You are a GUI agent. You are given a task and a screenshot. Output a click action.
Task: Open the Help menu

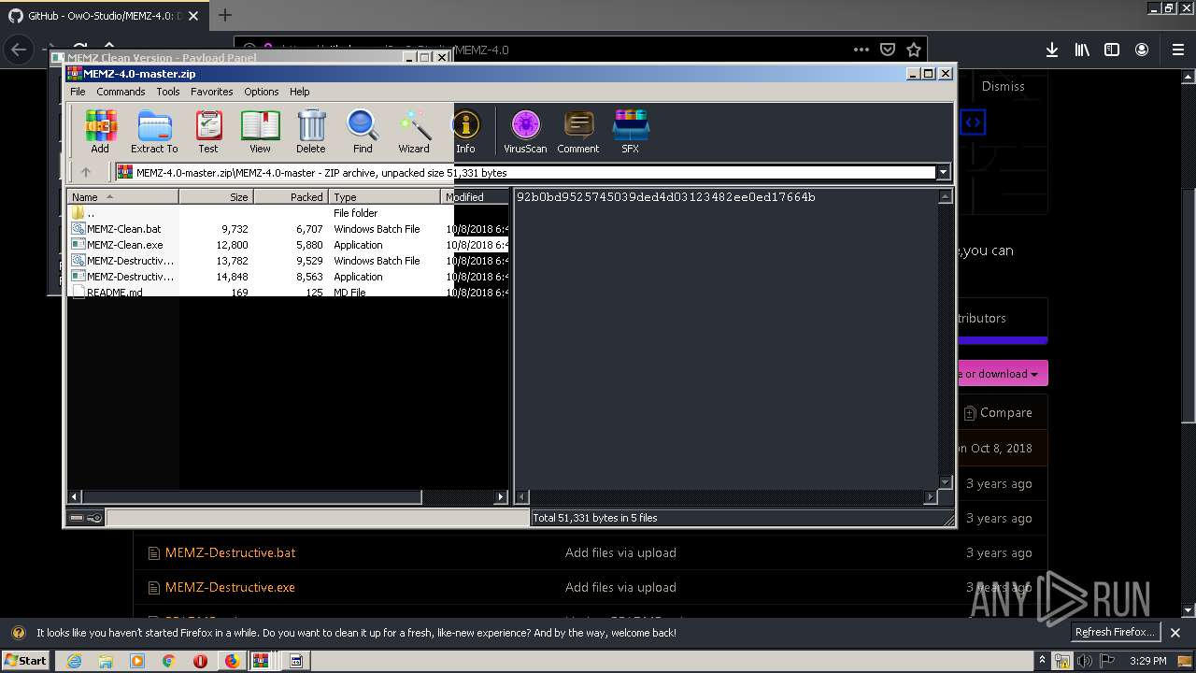[299, 92]
